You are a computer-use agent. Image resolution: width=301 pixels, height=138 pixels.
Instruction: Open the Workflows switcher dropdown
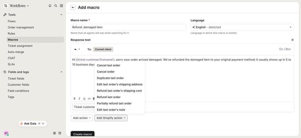pos(19,6)
